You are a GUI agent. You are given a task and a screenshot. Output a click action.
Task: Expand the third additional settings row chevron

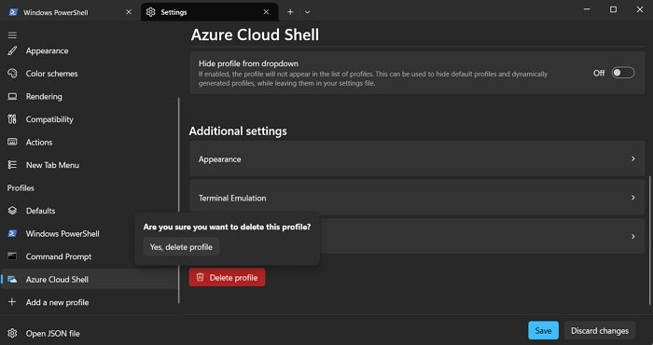coord(632,237)
